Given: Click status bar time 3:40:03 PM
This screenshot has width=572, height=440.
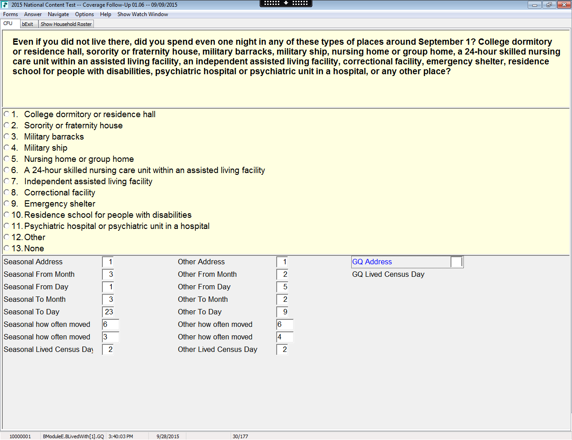Looking at the screenshot, I should tap(121, 436).
